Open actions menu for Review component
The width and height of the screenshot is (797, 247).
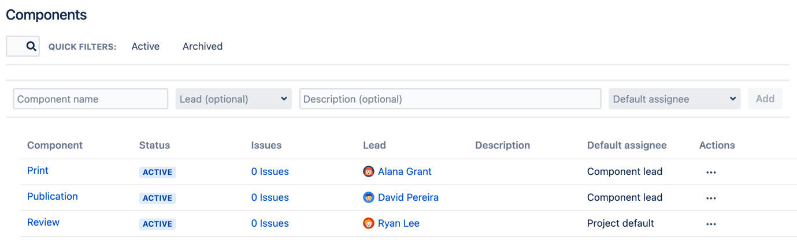coord(711,224)
